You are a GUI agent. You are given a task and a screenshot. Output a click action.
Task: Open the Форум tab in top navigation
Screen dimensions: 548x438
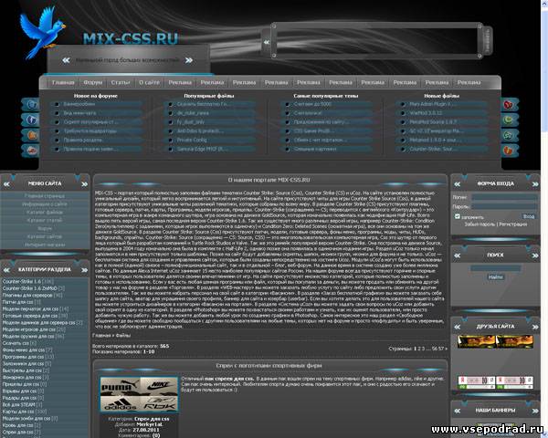[x=92, y=82]
